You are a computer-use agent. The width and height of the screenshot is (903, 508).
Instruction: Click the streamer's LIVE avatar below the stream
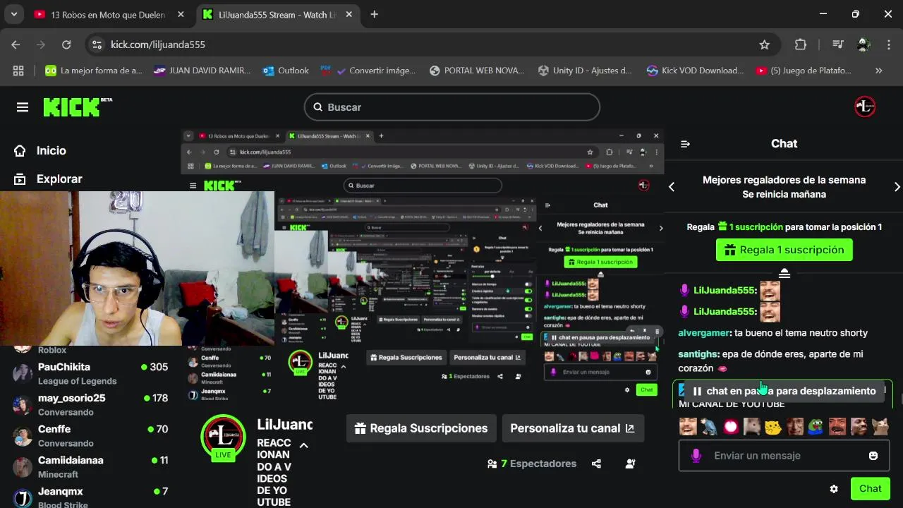(223, 437)
